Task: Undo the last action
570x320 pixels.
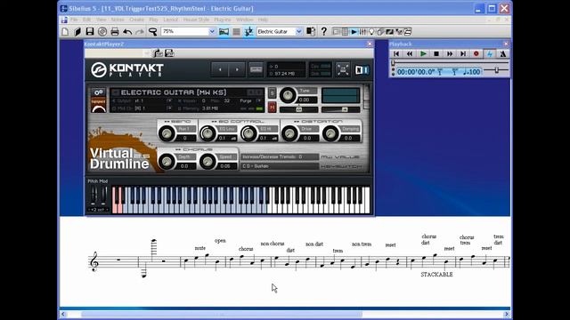Action: coord(127,32)
